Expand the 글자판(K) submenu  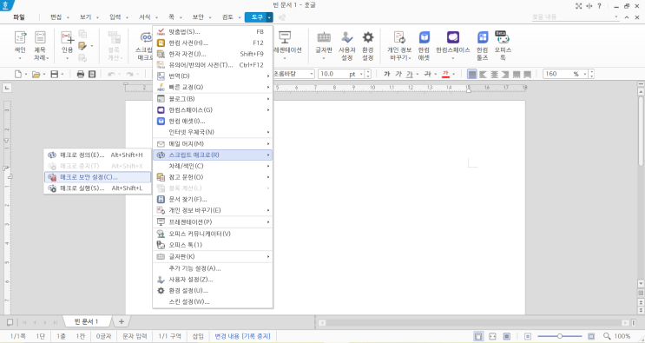point(213,257)
